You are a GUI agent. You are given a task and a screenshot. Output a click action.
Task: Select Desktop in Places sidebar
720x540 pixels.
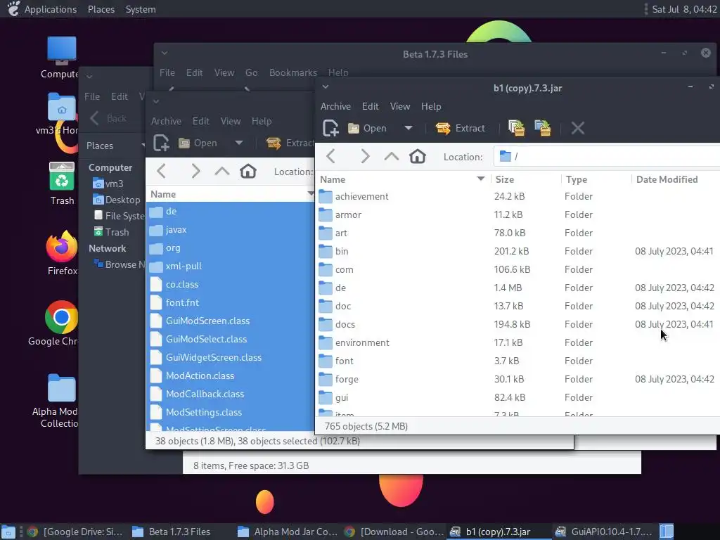pyautogui.click(x=117, y=200)
